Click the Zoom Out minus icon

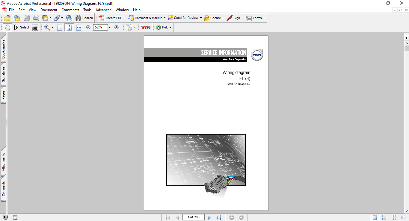pyautogui.click(x=88, y=27)
